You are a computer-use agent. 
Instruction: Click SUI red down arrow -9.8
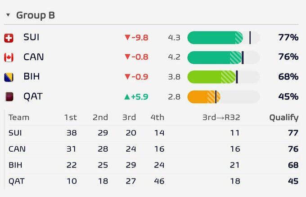pos(136,37)
